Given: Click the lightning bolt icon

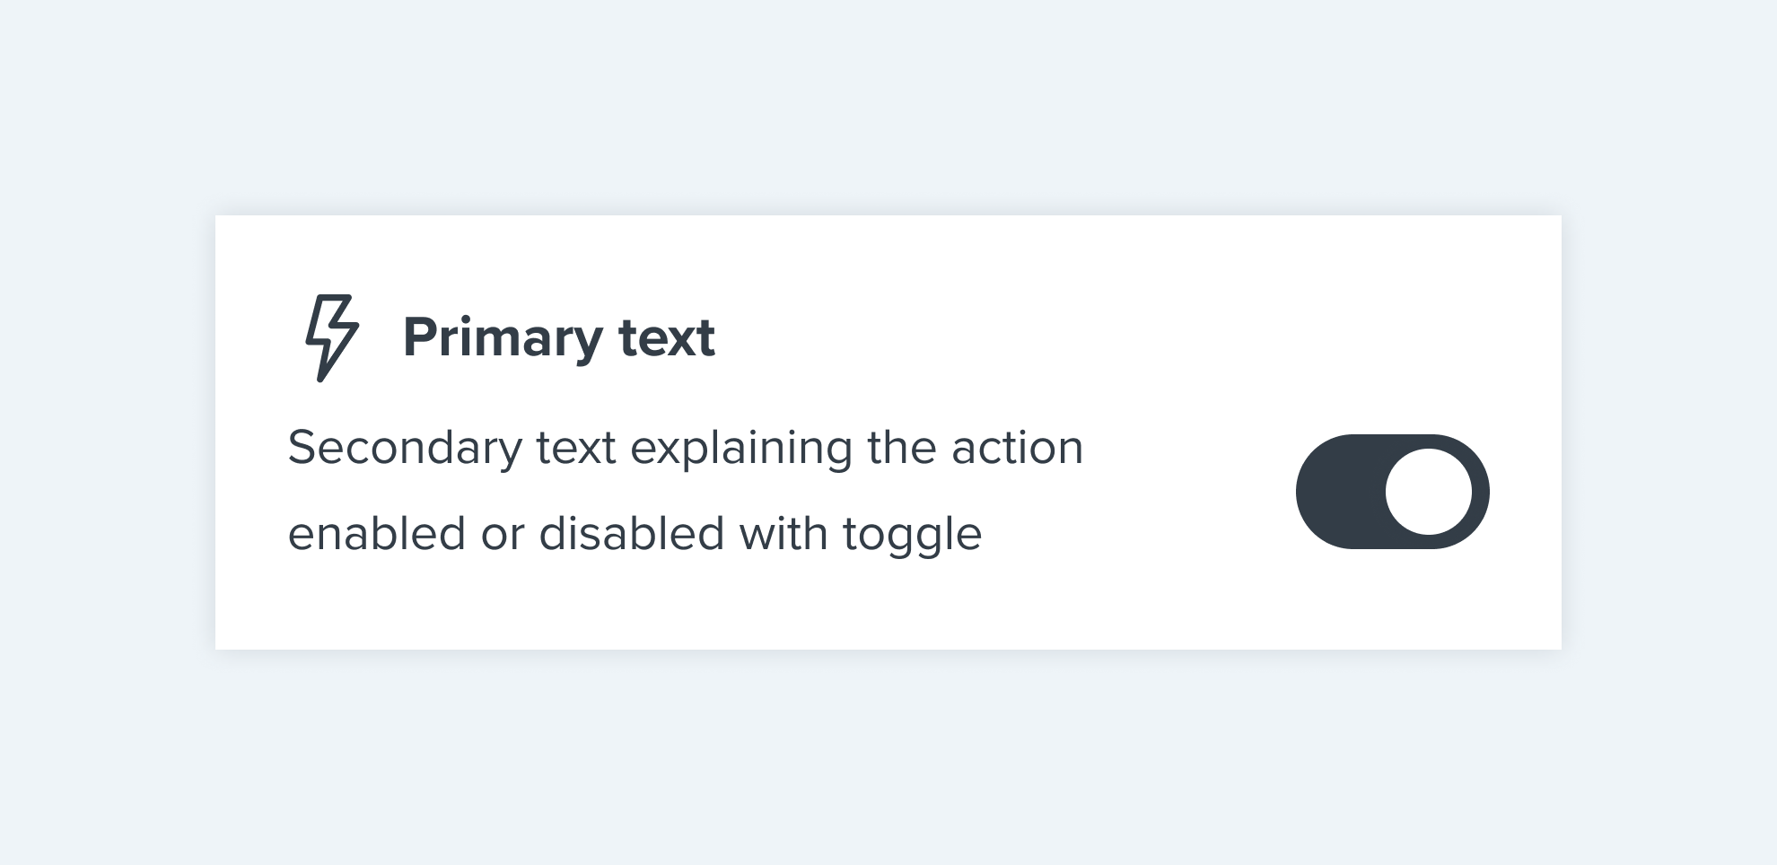Looking at the screenshot, I should click(x=332, y=338).
